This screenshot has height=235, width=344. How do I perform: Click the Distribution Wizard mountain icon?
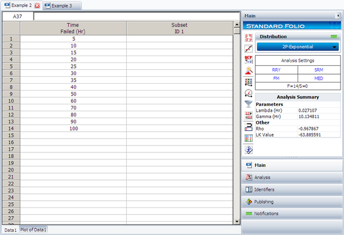pyautogui.click(x=248, y=70)
